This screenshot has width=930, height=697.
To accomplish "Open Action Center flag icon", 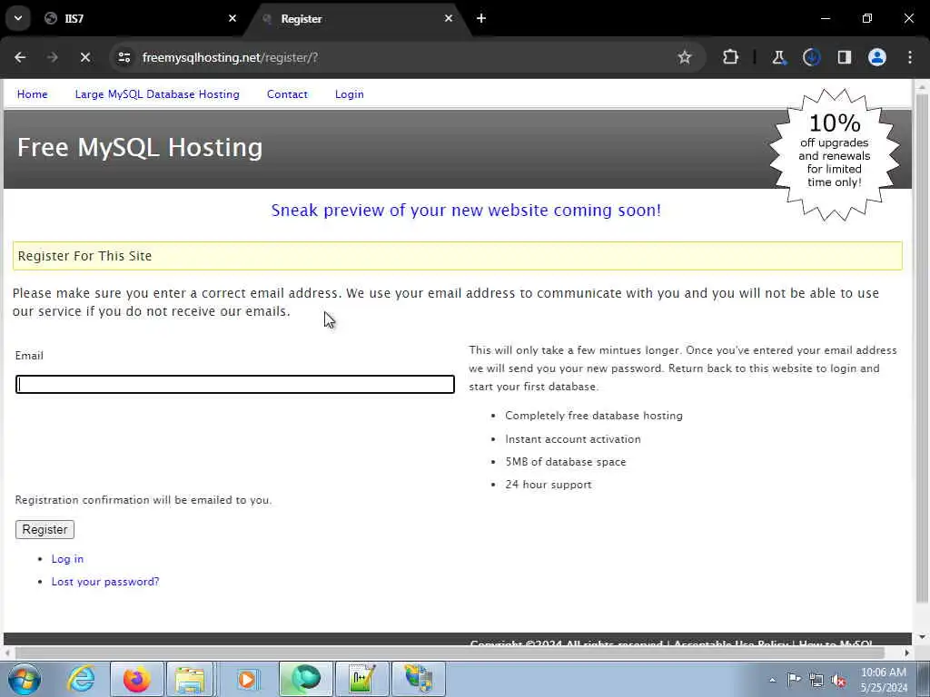I will (x=794, y=680).
